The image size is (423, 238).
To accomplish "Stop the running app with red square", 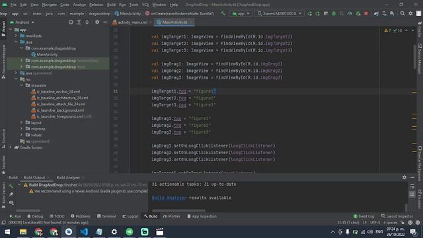I will point(366,13).
